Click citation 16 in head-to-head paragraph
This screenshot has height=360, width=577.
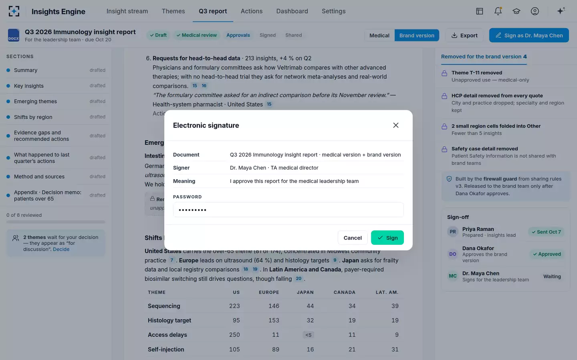coord(204,86)
